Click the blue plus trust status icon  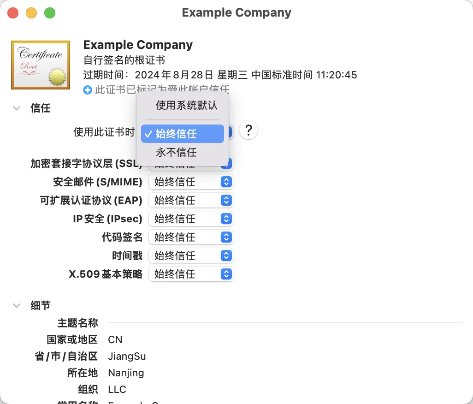(x=88, y=90)
